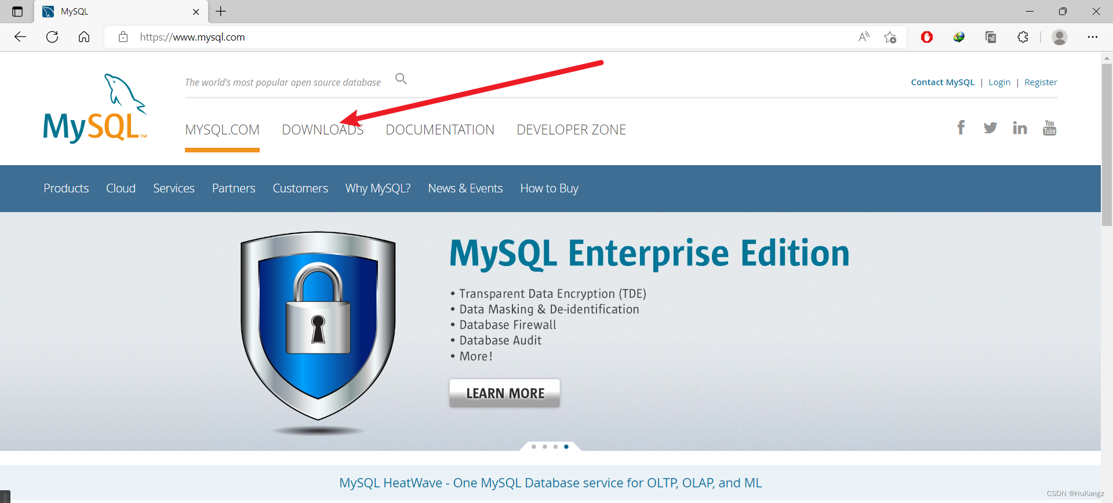Open the green globe download-manager extension icon
1113x503 pixels.
pos(959,37)
